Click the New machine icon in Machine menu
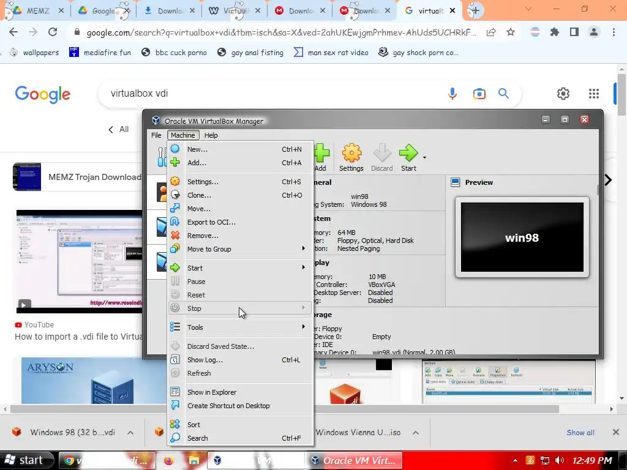The height and width of the screenshot is (470, 627). pos(175,149)
